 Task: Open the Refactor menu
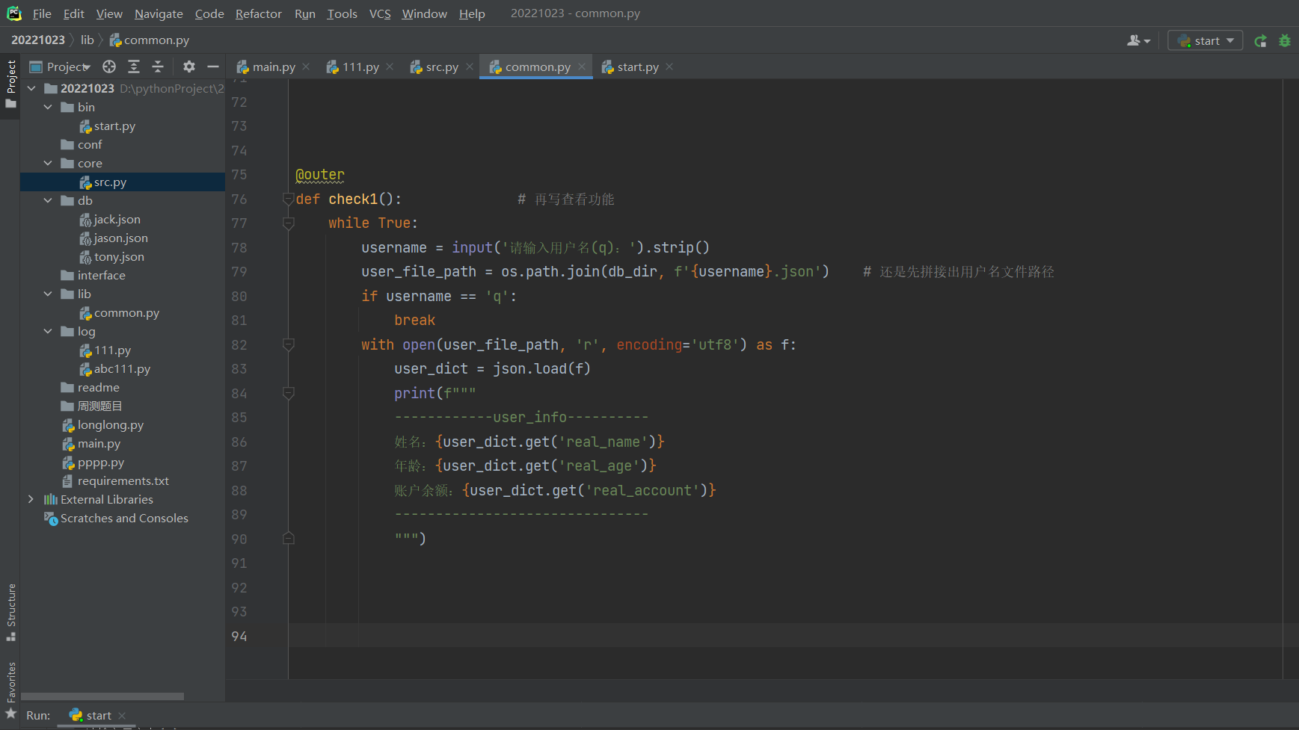click(x=258, y=13)
